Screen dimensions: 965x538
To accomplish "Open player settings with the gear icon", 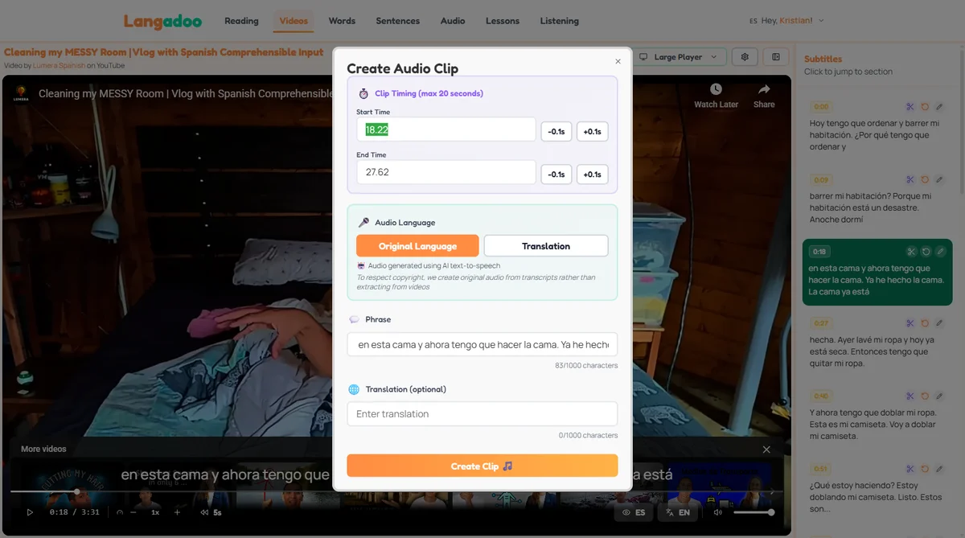I will click(744, 56).
